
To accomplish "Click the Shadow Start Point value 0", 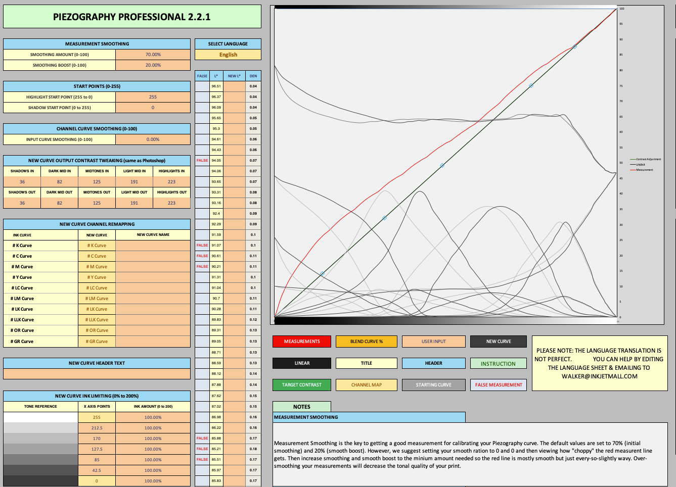I will pos(153,108).
